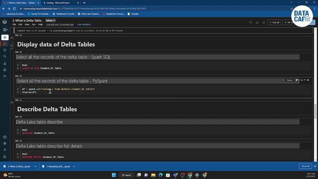Open the Youtube bookmark
This screenshot has height=179, width=318.
(x=133, y=14)
